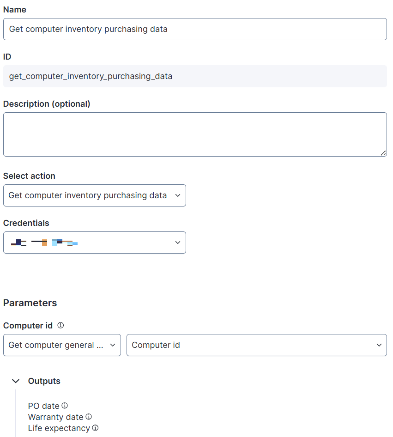Click the Select action field label
The image size is (393, 437).
(29, 176)
